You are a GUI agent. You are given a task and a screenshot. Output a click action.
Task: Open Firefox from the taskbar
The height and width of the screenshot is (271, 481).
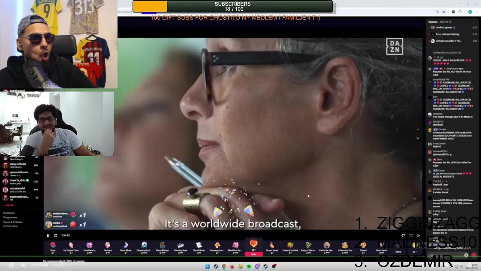tap(232, 266)
